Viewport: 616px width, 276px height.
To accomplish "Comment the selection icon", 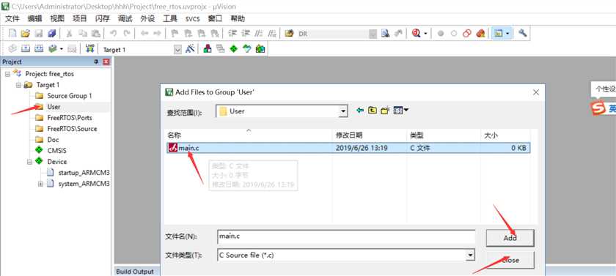I will coord(258,34).
